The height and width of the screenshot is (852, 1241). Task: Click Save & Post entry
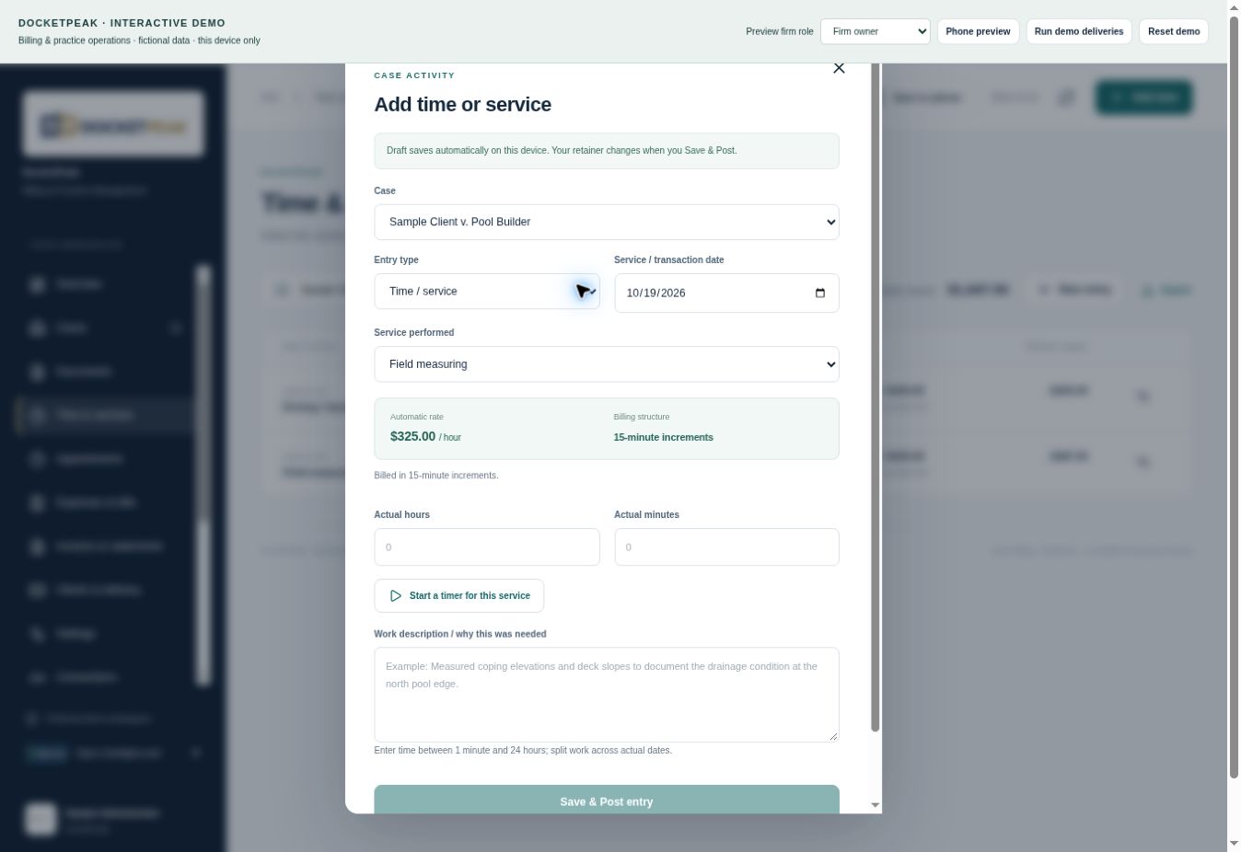coord(606,800)
